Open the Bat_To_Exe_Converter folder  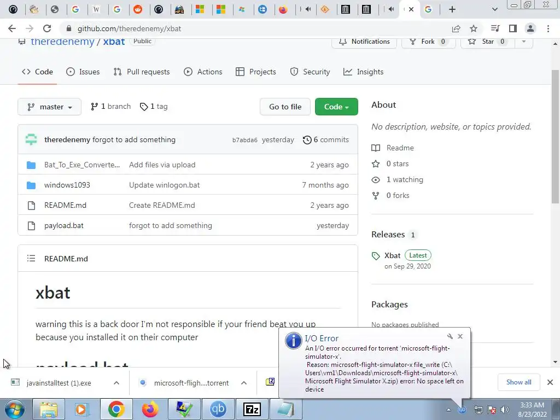coord(82,165)
